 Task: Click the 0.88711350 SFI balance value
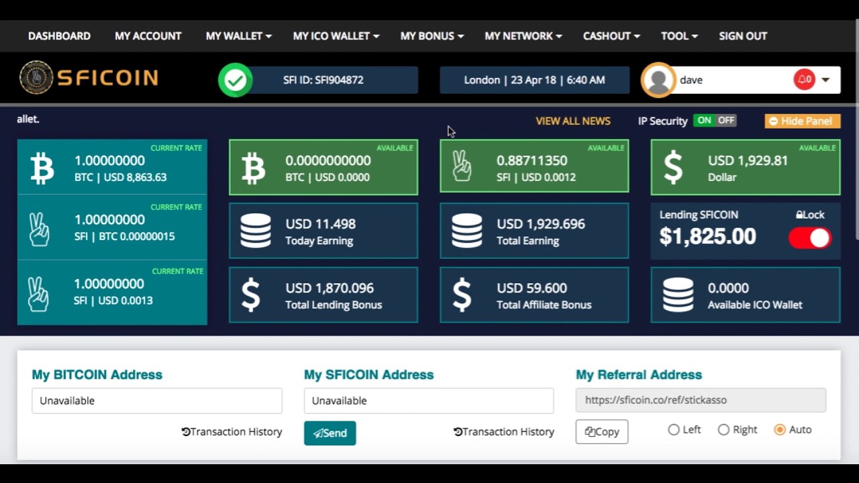[x=532, y=160]
